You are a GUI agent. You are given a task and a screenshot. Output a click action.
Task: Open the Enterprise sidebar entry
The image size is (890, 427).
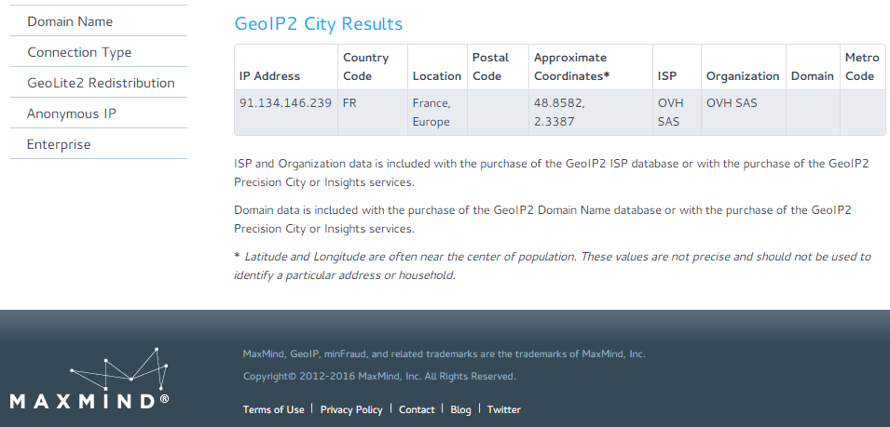98,144
